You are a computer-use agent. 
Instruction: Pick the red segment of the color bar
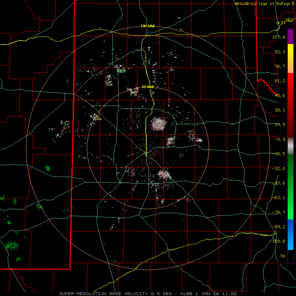(x=290, y=105)
